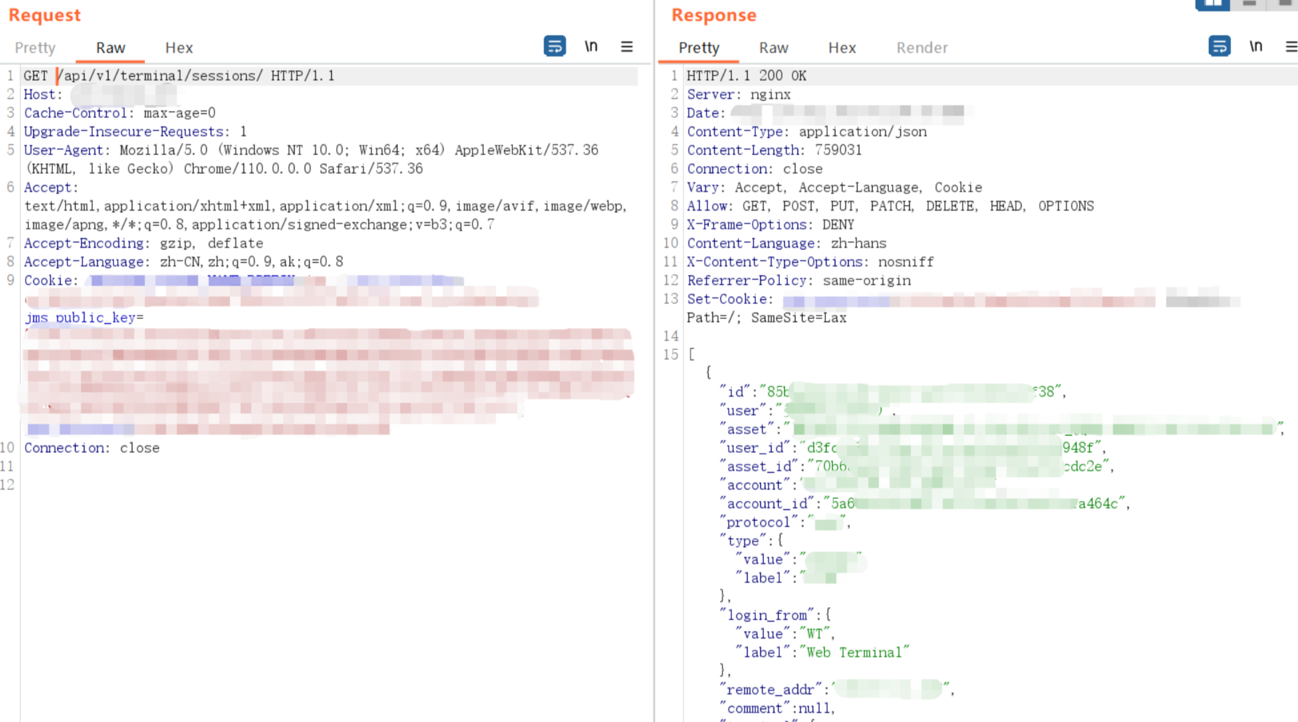Toggle word wrap in Request panel
This screenshot has width=1298, height=722.
[x=554, y=47]
